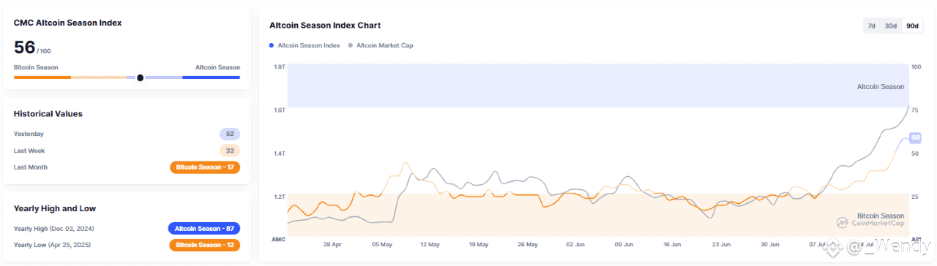Viewport: 937px width, 266px height.
Task: Switch chart range to 7d
Action: click(x=871, y=26)
